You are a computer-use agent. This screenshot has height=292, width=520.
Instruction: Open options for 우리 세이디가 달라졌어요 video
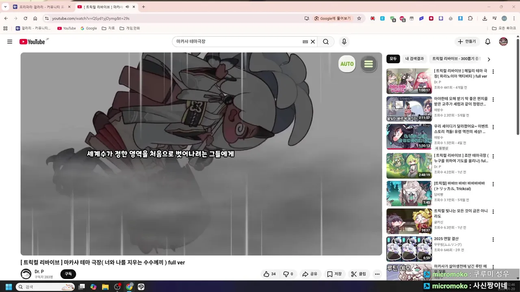point(493,127)
